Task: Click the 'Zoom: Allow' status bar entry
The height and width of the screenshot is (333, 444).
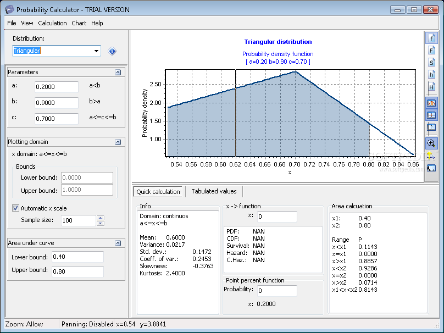Action: tap(24, 324)
